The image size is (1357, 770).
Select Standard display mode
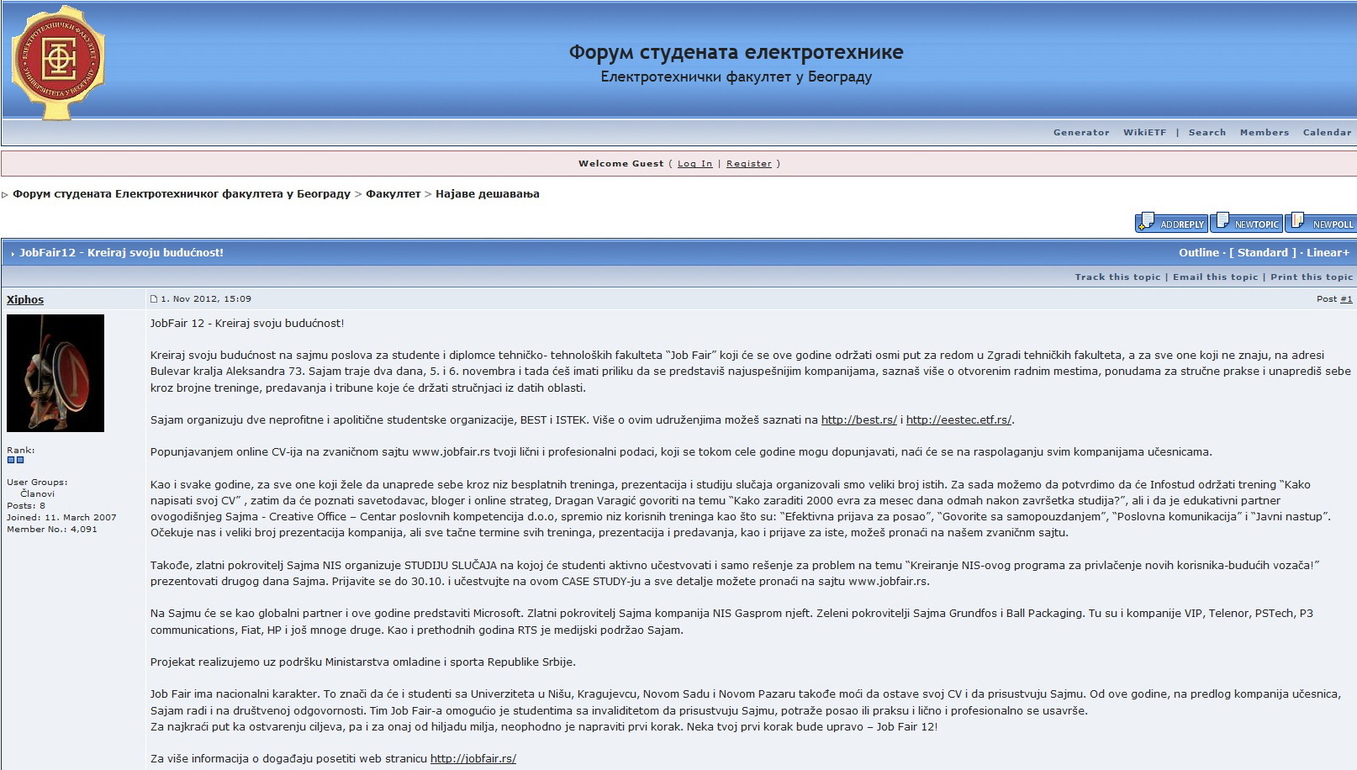(x=1262, y=253)
